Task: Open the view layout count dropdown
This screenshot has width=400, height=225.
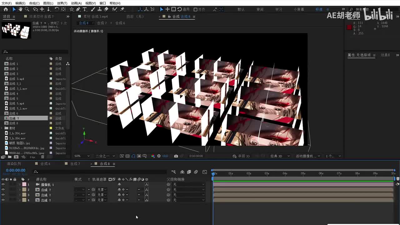Action: 333,156
